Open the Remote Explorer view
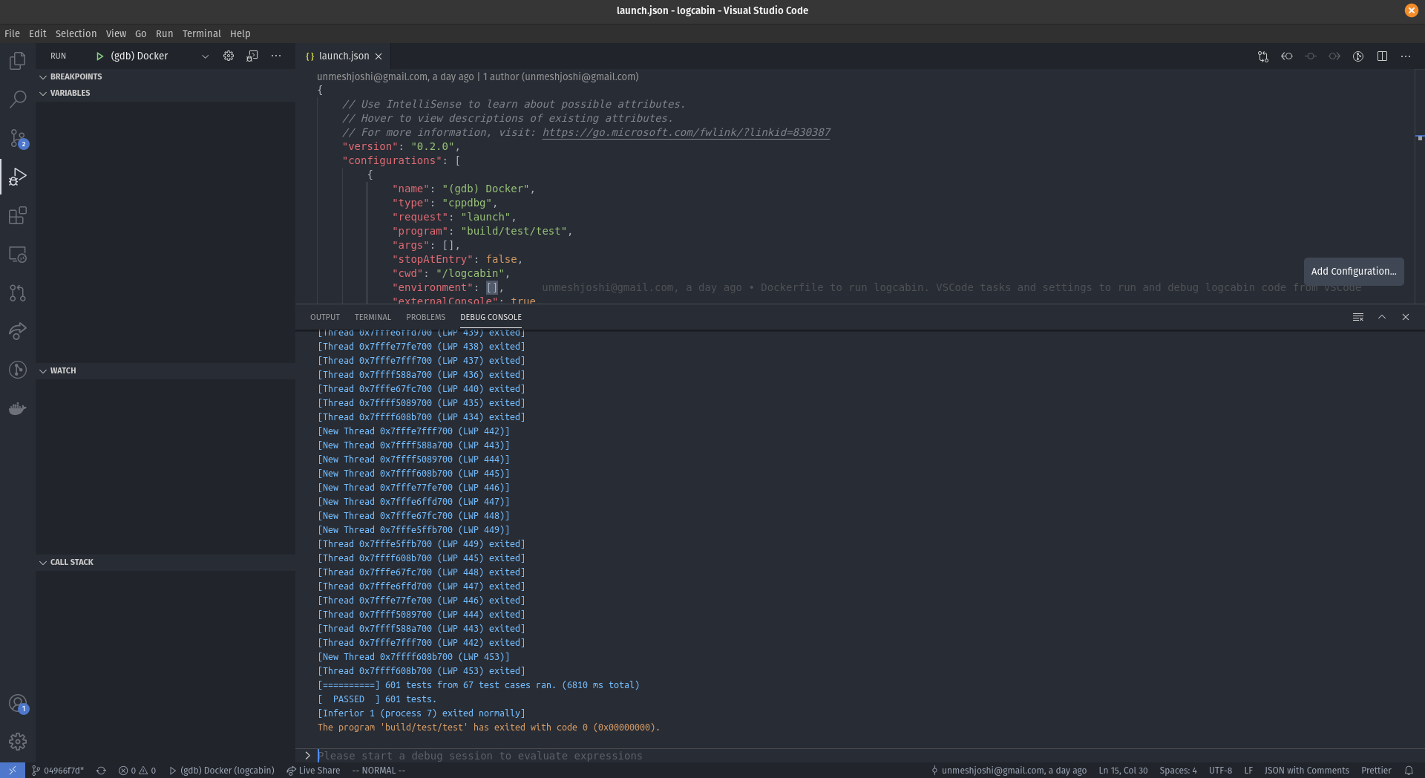 (18, 254)
